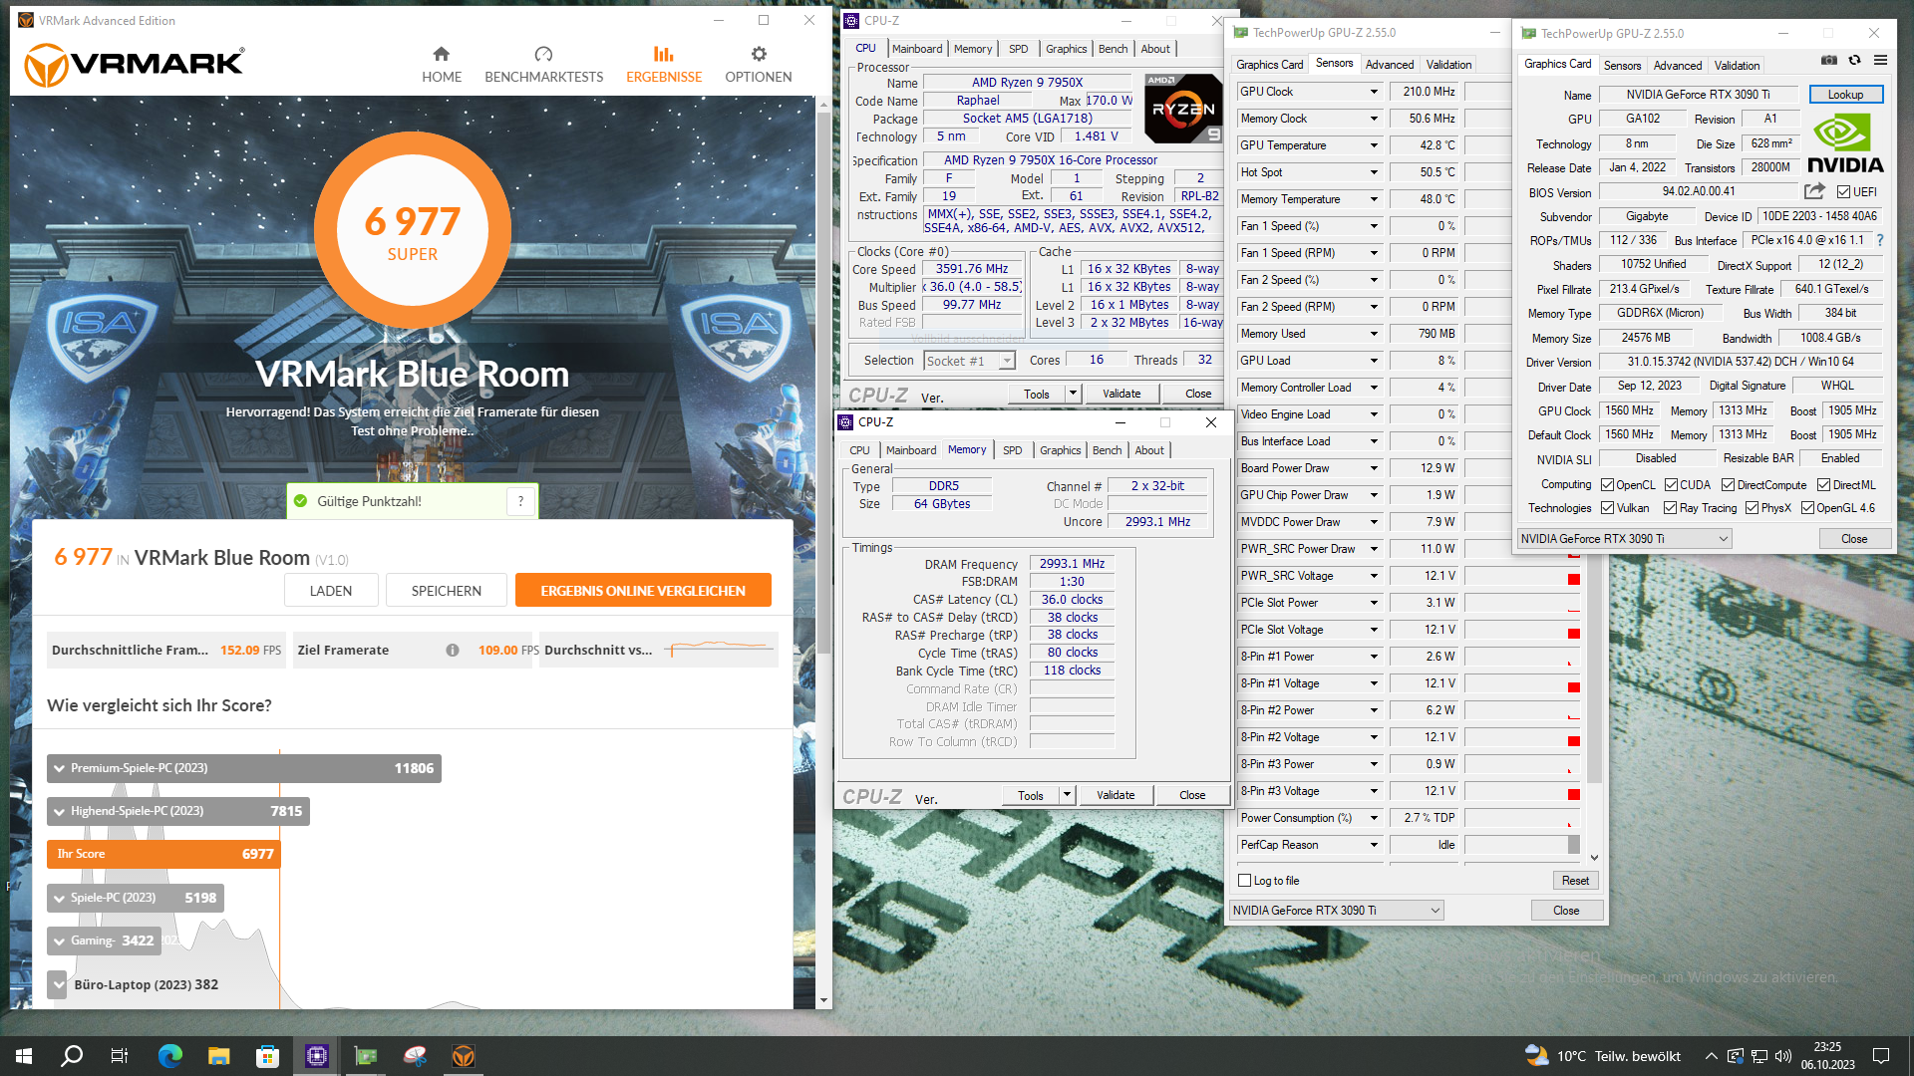Click the question mark beside Gültige Punktzahl
The height and width of the screenshot is (1076, 1914).
[520, 501]
